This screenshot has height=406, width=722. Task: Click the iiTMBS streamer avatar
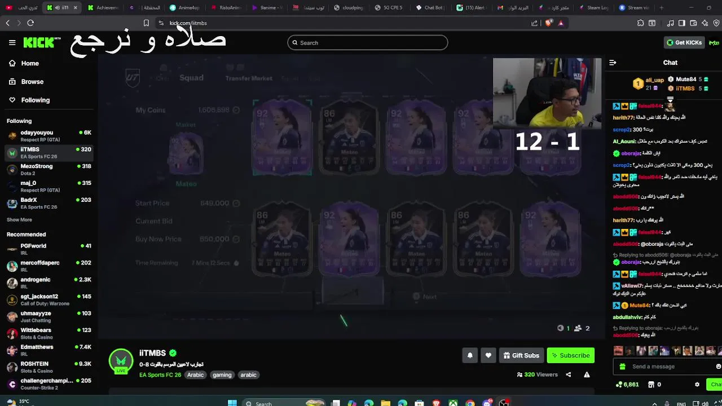[121, 361]
